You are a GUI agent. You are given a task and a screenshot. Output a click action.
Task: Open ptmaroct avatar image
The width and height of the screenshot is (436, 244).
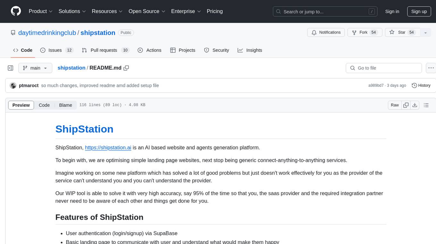pyautogui.click(x=13, y=86)
